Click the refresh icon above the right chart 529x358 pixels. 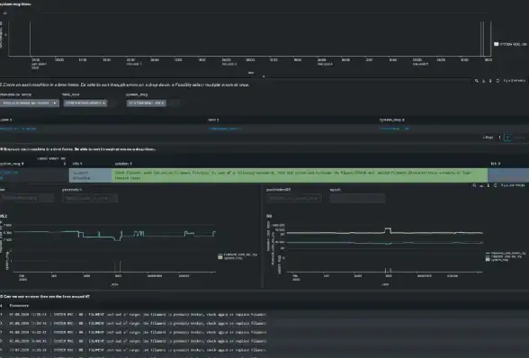(x=495, y=185)
